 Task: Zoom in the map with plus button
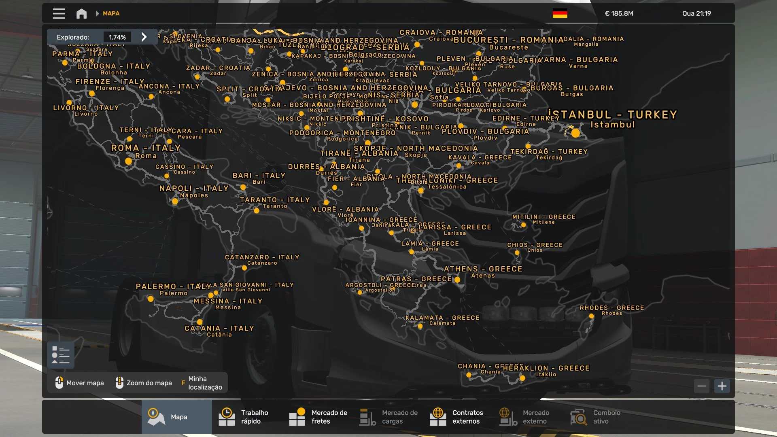click(x=722, y=386)
